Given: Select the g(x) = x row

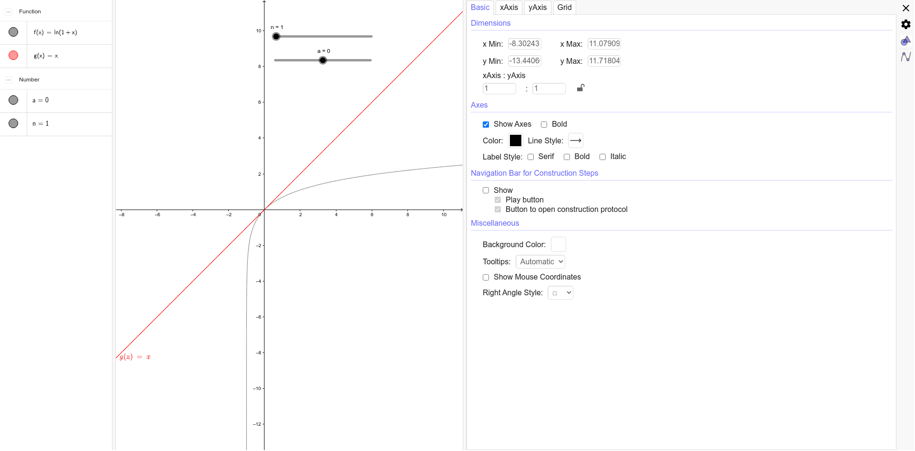Looking at the screenshot, I should (x=56, y=56).
